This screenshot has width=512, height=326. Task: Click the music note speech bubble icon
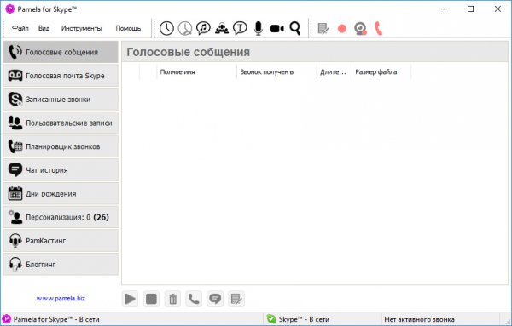tap(203, 28)
